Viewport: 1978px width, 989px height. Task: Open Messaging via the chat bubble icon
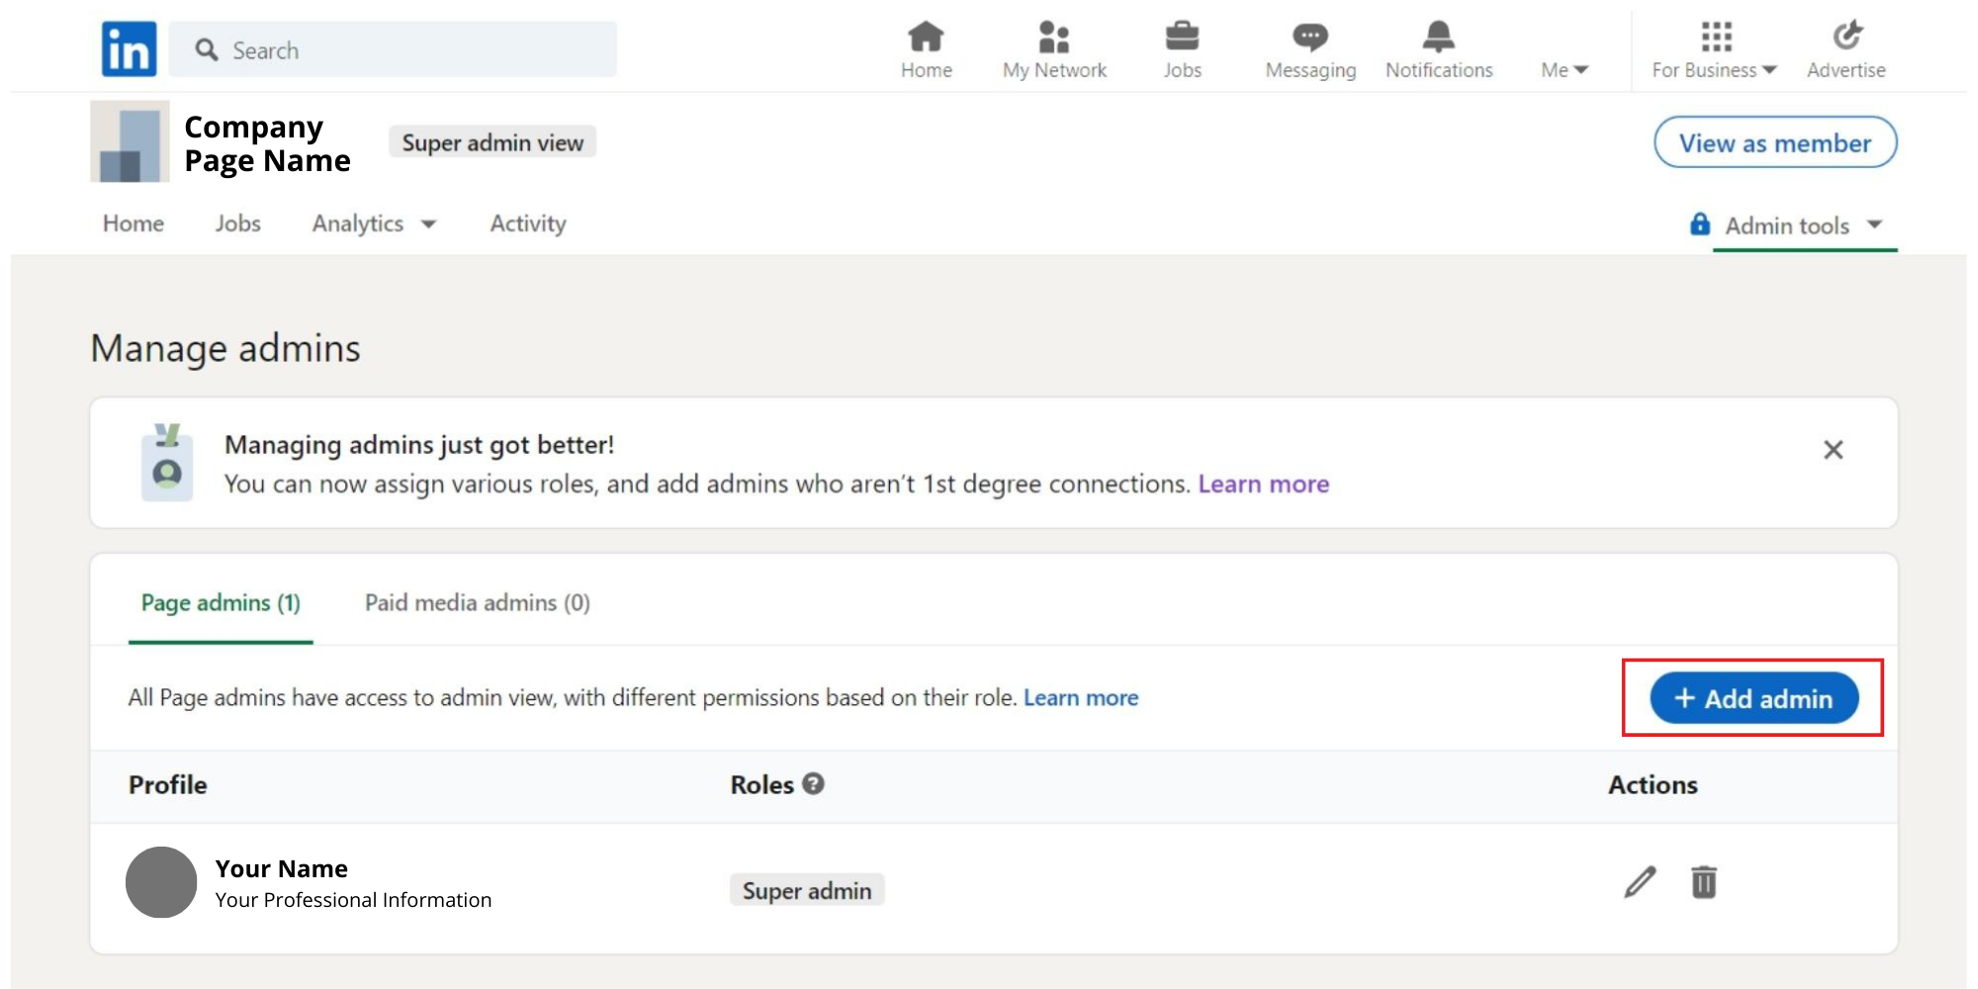[x=1308, y=40]
